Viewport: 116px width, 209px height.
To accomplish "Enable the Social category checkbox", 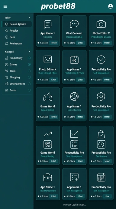I will (29, 90).
